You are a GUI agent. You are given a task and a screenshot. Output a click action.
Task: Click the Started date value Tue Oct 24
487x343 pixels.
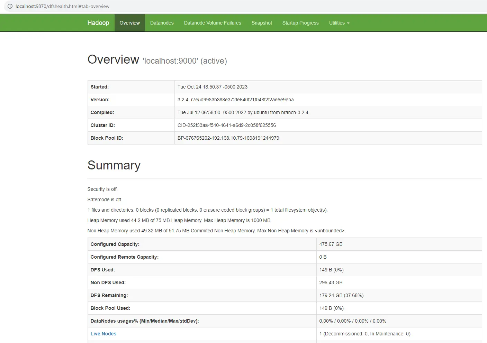click(213, 87)
